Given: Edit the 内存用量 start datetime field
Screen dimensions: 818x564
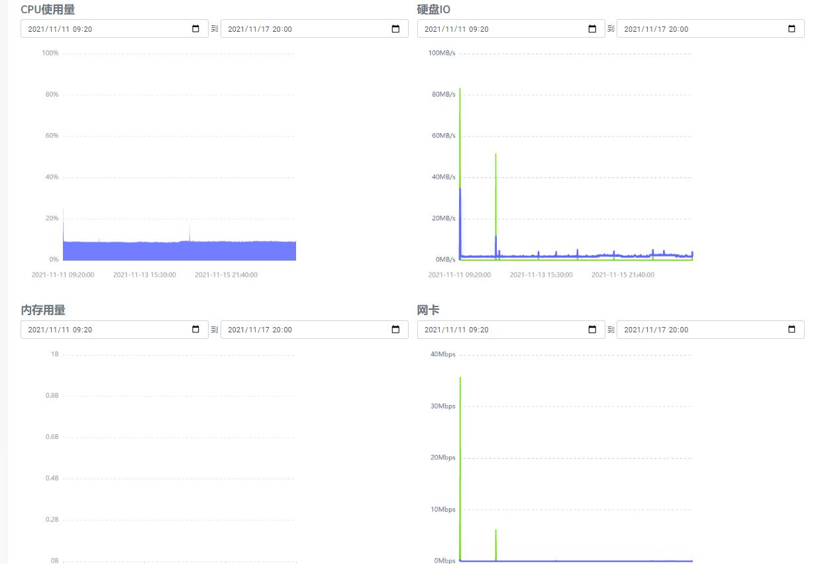Looking at the screenshot, I should (115, 330).
